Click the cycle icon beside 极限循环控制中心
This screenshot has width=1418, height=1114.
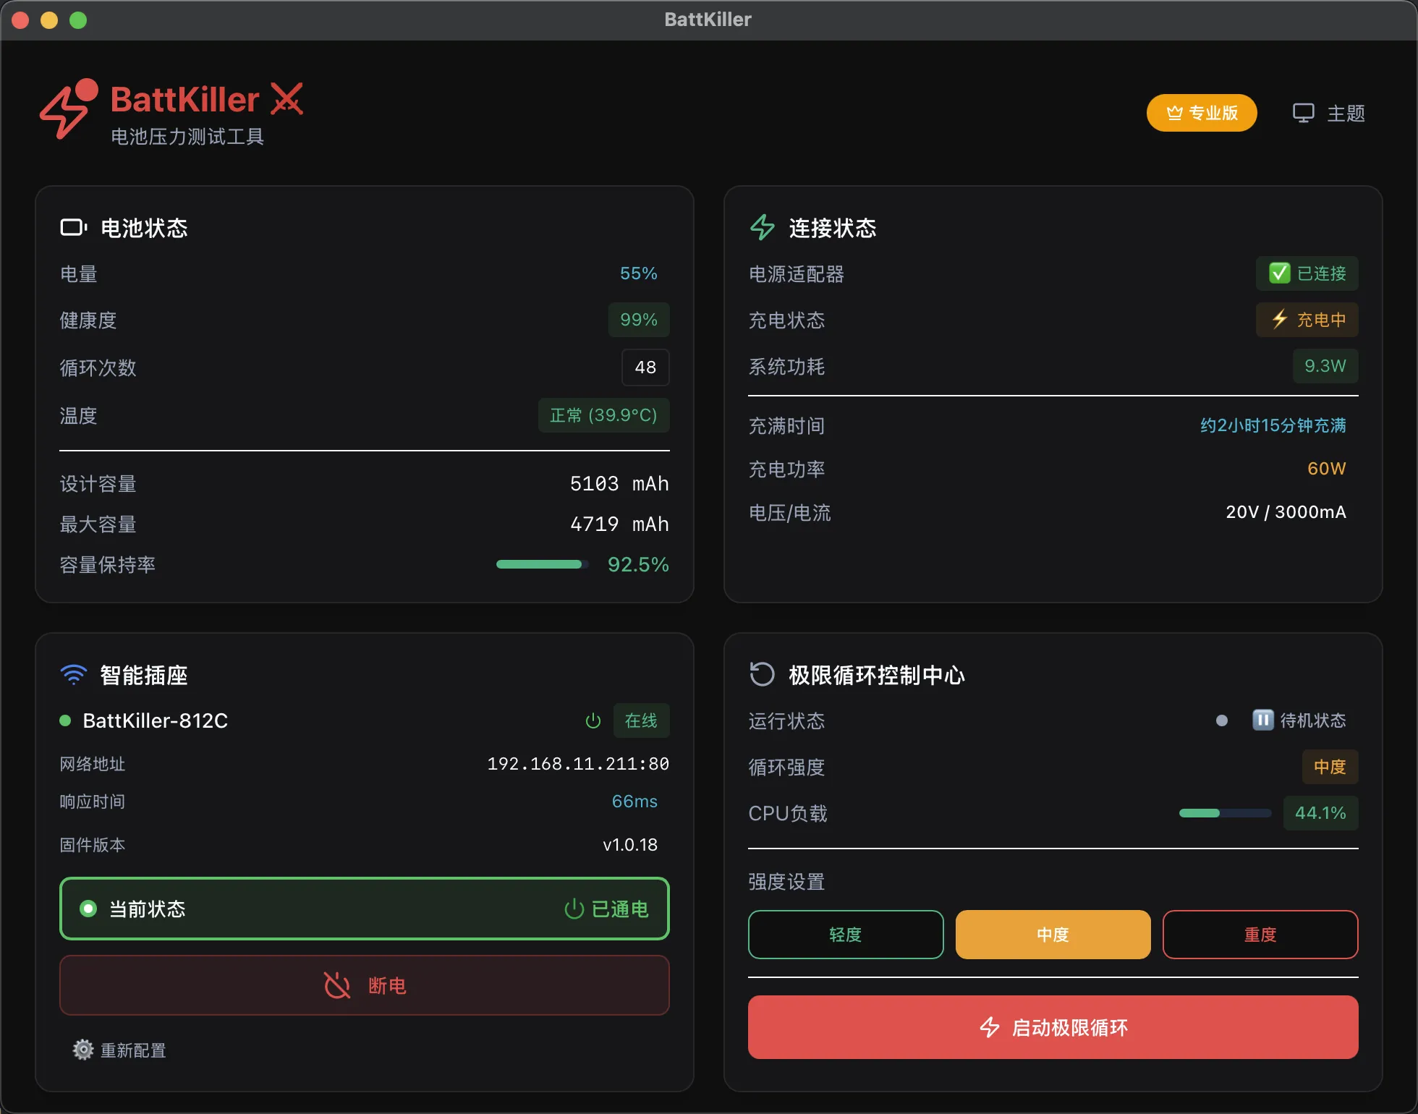[762, 673]
